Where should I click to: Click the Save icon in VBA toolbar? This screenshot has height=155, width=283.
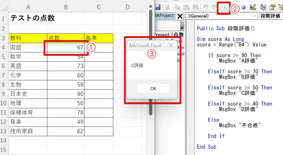pyautogui.click(x=158, y=7)
